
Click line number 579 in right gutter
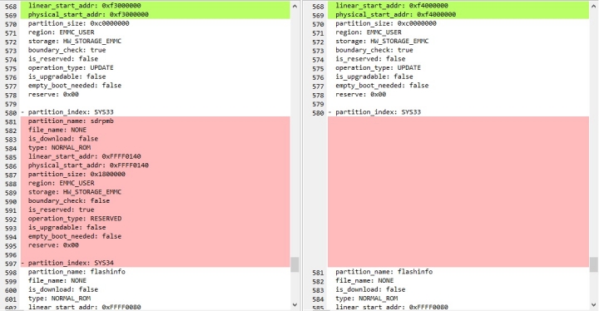[x=318, y=104]
